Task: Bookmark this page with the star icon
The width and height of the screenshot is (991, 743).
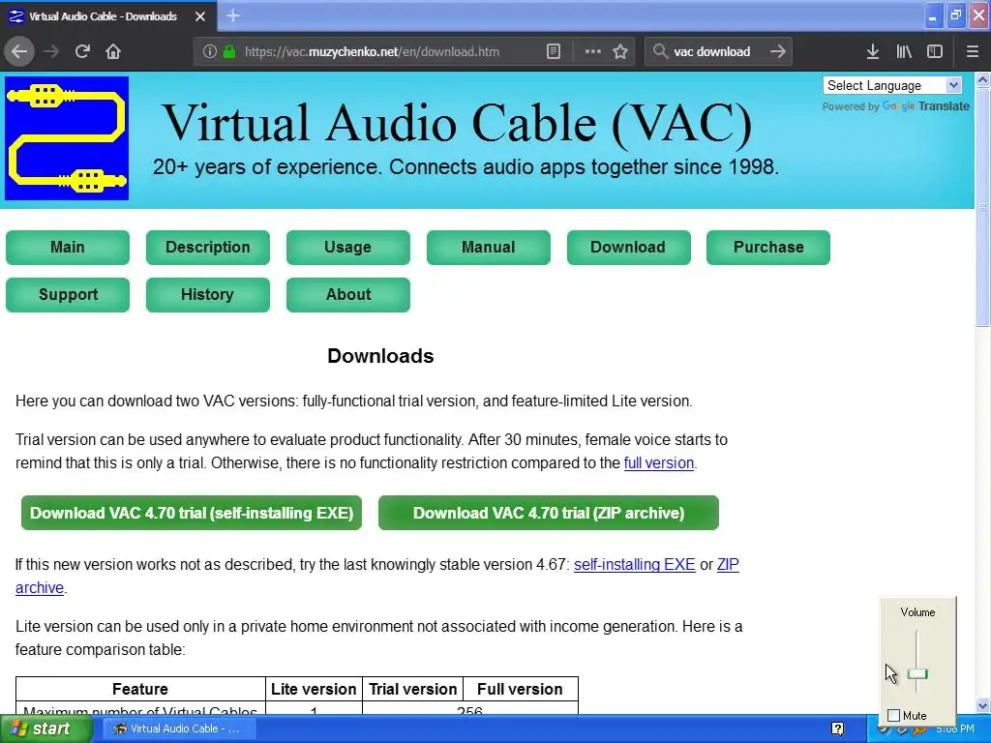Action: tap(620, 52)
